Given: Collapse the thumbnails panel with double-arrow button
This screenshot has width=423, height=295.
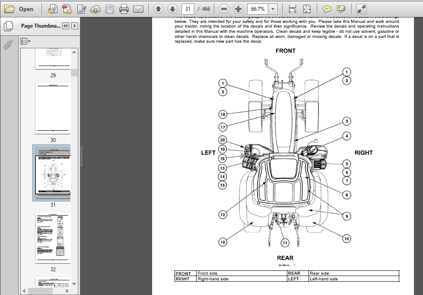Looking at the screenshot, I should (65, 26).
